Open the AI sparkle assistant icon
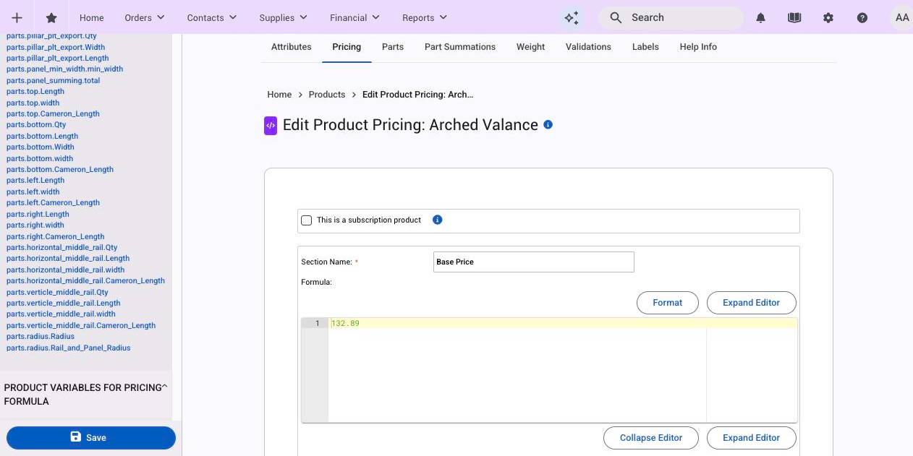This screenshot has width=913, height=456. [572, 18]
